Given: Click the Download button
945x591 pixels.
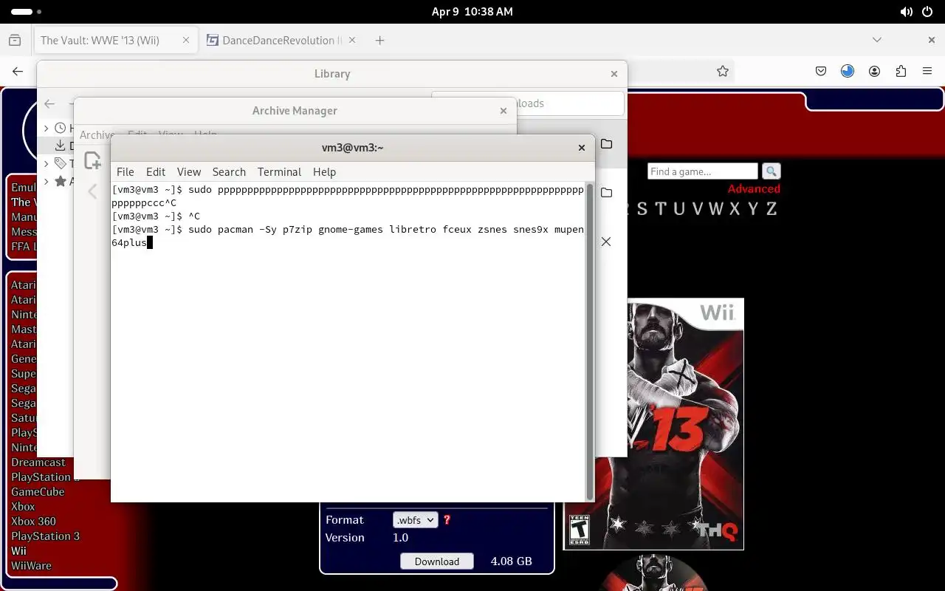Looking at the screenshot, I should 437,561.
